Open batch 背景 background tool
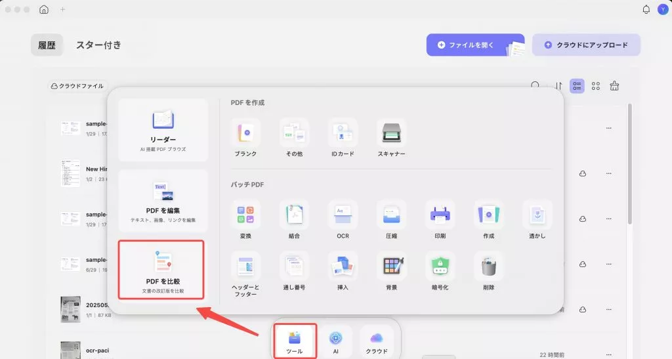The width and height of the screenshot is (672, 359). 391,272
